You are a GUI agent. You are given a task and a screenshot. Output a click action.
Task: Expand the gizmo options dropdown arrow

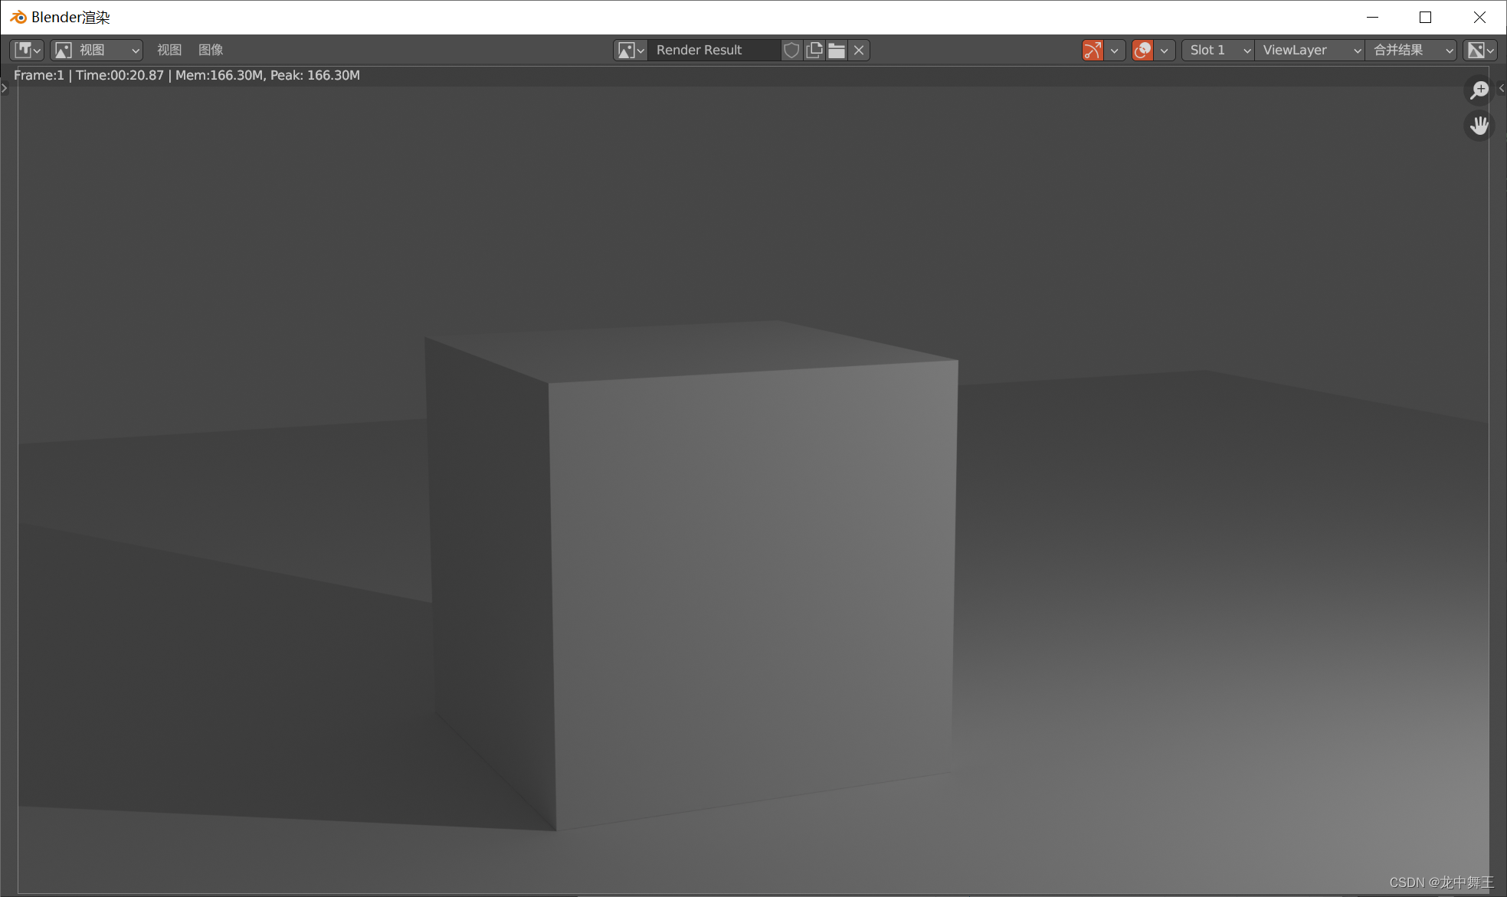tap(1115, 50)
